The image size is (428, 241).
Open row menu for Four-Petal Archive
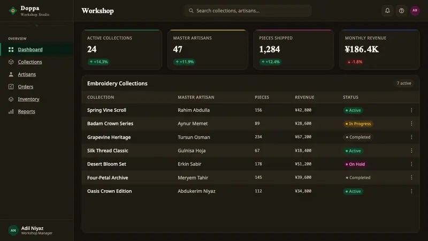[x=411, y=178]
